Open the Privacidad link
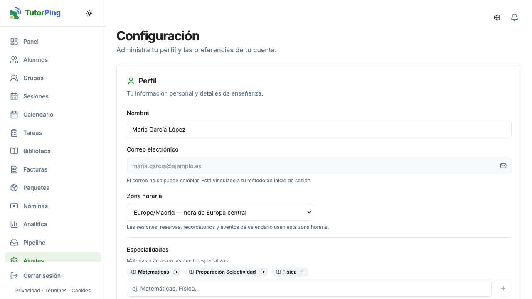 tap(28, 291)
